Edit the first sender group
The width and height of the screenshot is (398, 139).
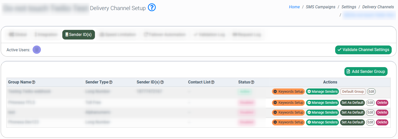[x=371, y=92]
